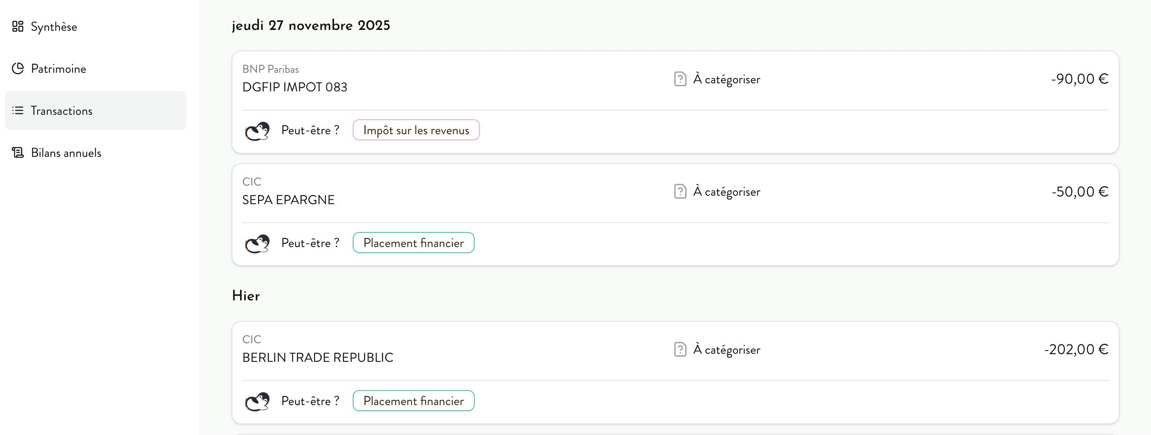Go to the Patrimoine page
Viewport: 1151px width, 435px height.
pyautogui.click(x=58, y=69)
